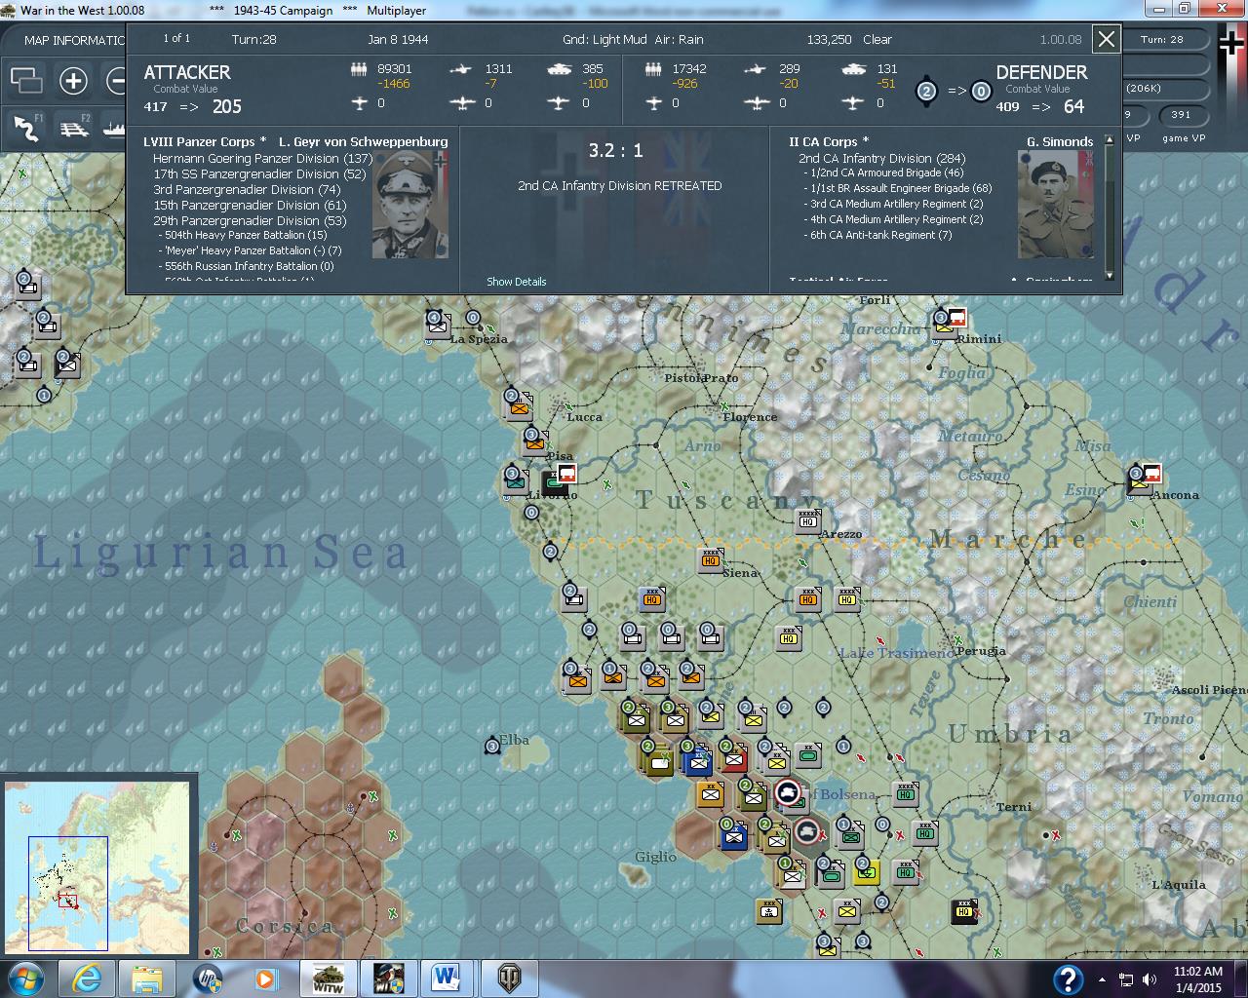Close the battle report window
The width and height of the screenshot is (1248, 998).
pos(1107,40)
